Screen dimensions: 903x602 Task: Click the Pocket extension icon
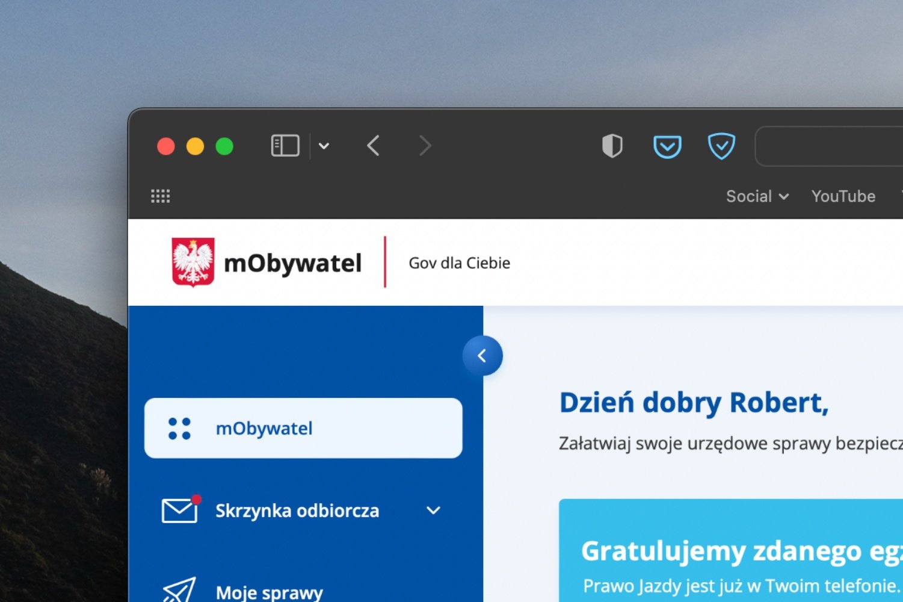(x=667, y=146)
